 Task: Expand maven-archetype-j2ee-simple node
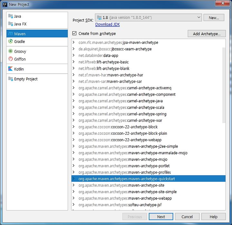73,146
